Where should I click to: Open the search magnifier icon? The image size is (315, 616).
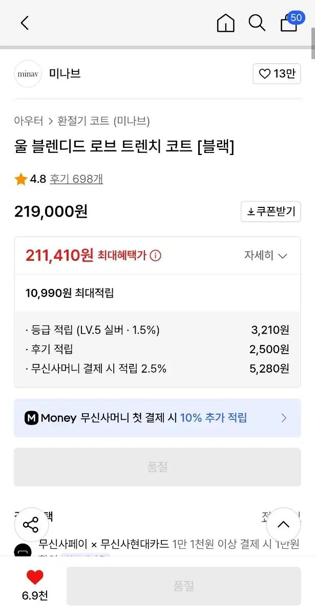257,23
